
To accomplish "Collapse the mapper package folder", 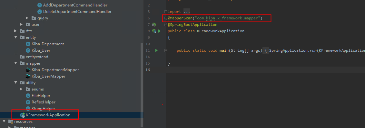I will pos(15,63).
